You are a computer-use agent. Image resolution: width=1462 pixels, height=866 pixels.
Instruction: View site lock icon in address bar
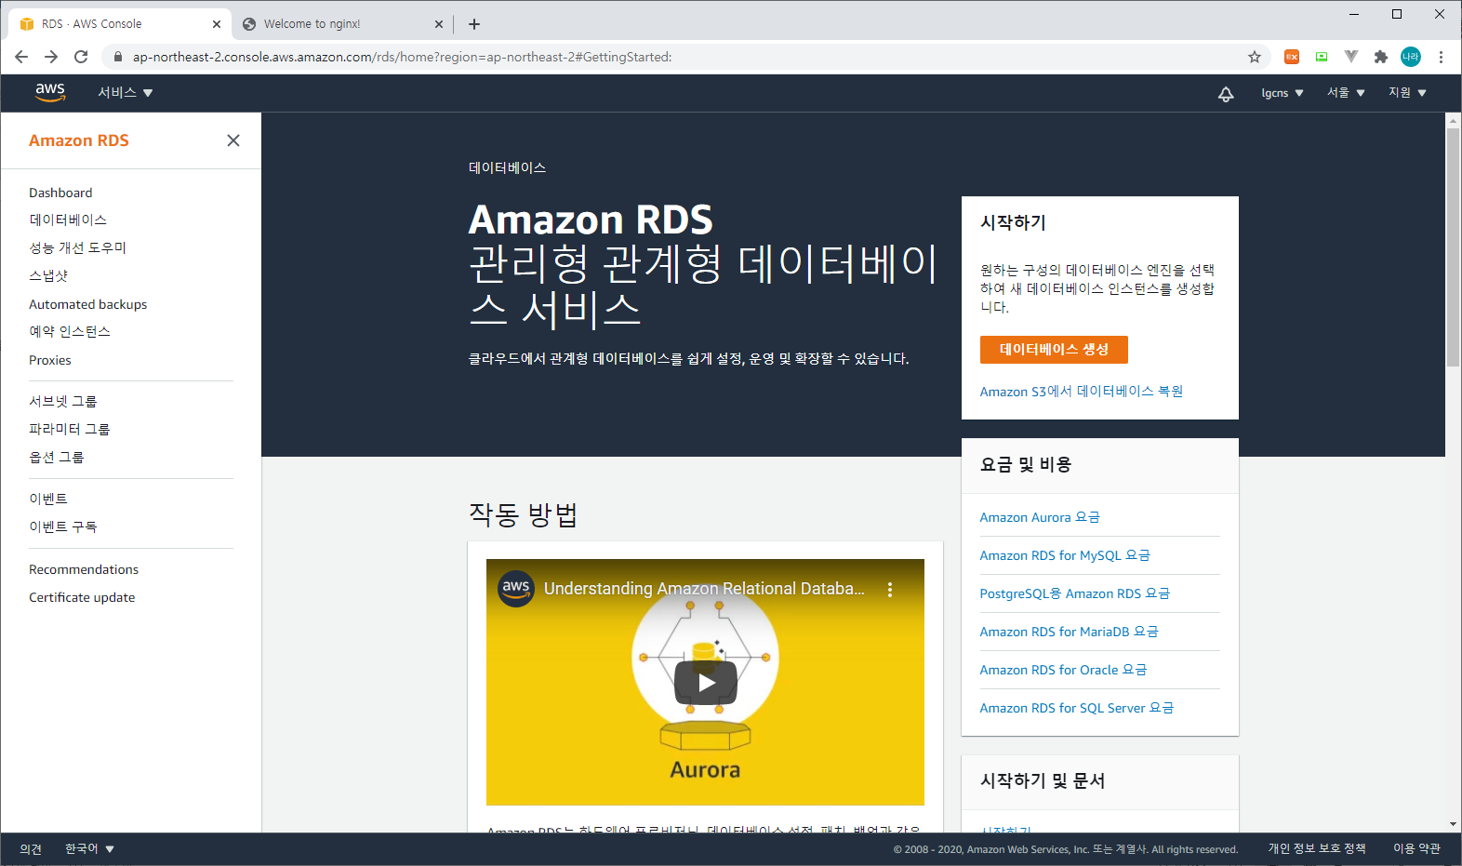click(117, 57)
